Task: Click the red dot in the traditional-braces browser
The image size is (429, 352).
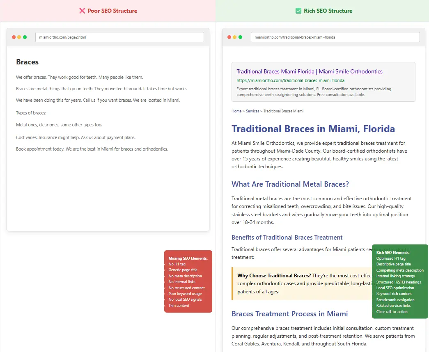Action: tap(229, 37)
